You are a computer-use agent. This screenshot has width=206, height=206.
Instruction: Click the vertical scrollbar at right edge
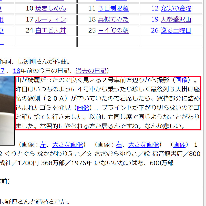click(x=205, y=103)
